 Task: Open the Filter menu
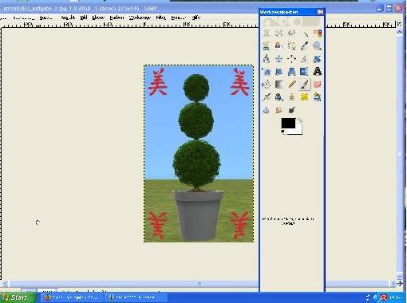(160, 18)
